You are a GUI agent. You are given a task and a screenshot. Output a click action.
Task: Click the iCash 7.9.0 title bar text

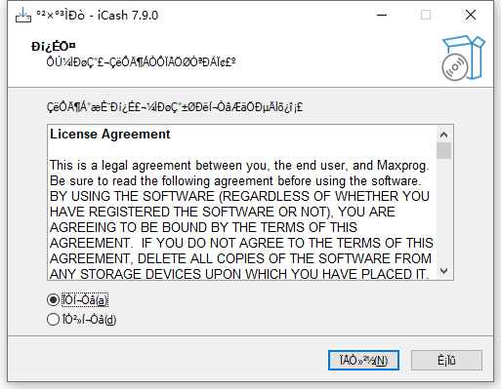point(98,16)
